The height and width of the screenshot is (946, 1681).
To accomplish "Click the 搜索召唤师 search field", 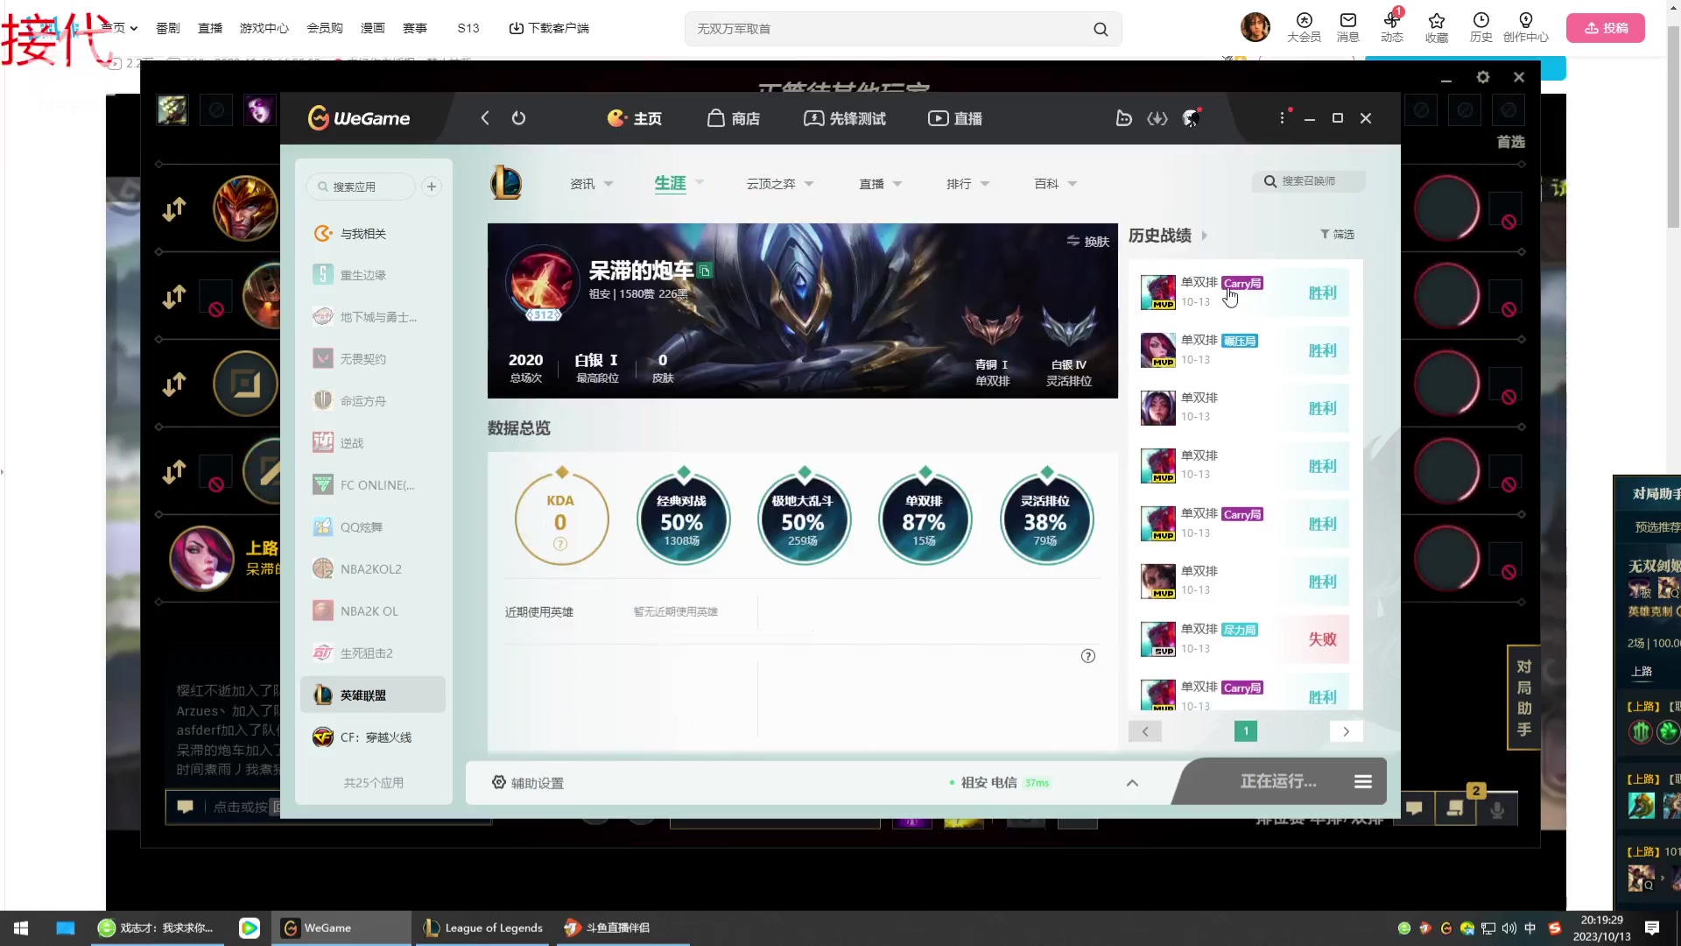I will point(1309,181).
